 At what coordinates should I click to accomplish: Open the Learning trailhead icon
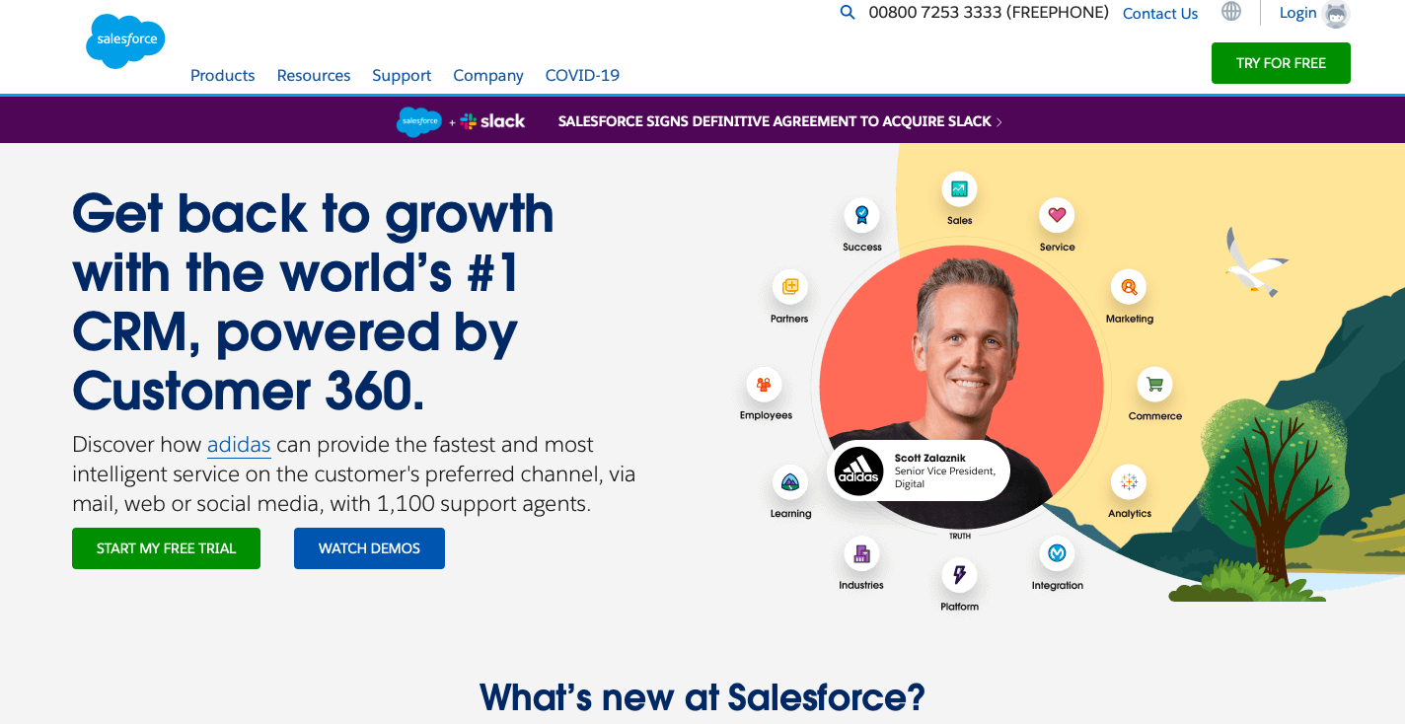click(x=790, y=482)
